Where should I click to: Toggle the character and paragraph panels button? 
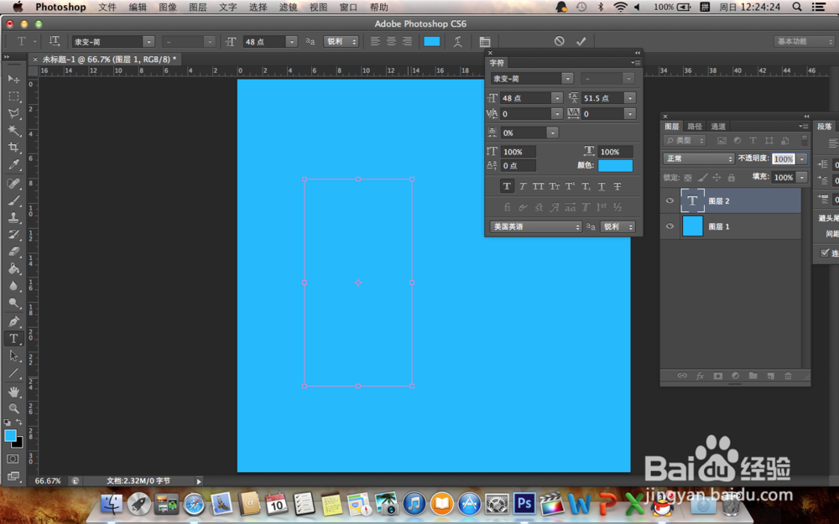point(485,42)
